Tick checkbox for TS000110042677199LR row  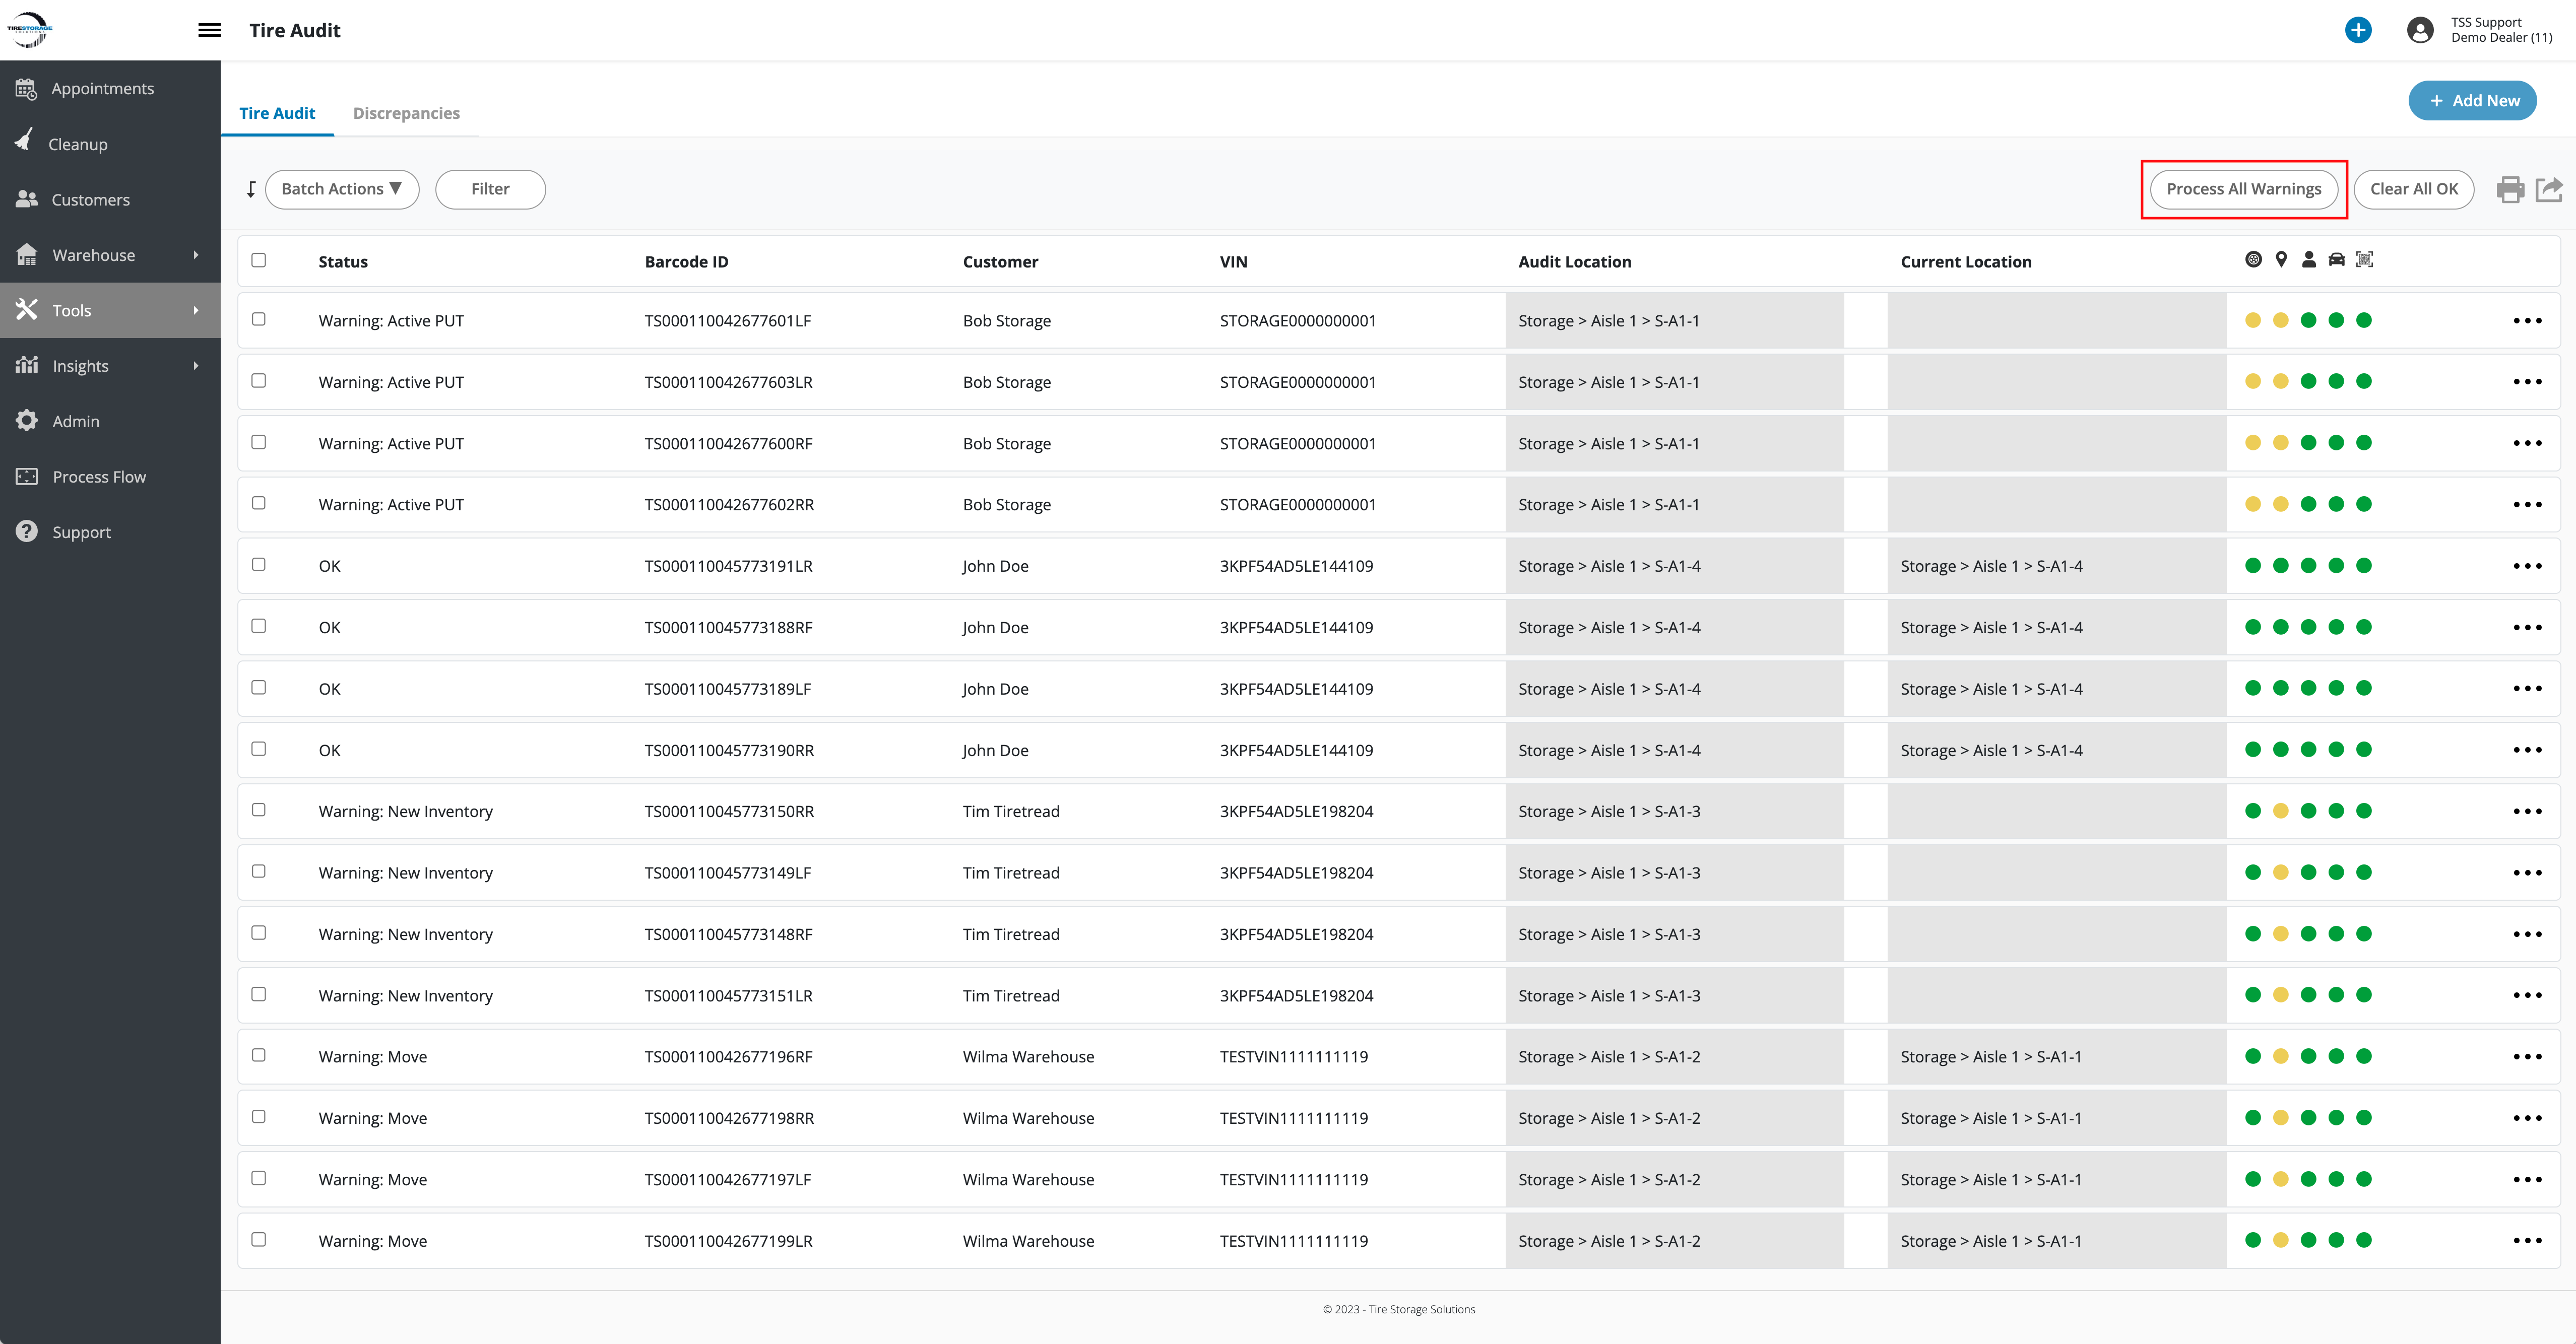click(259, 1239)
